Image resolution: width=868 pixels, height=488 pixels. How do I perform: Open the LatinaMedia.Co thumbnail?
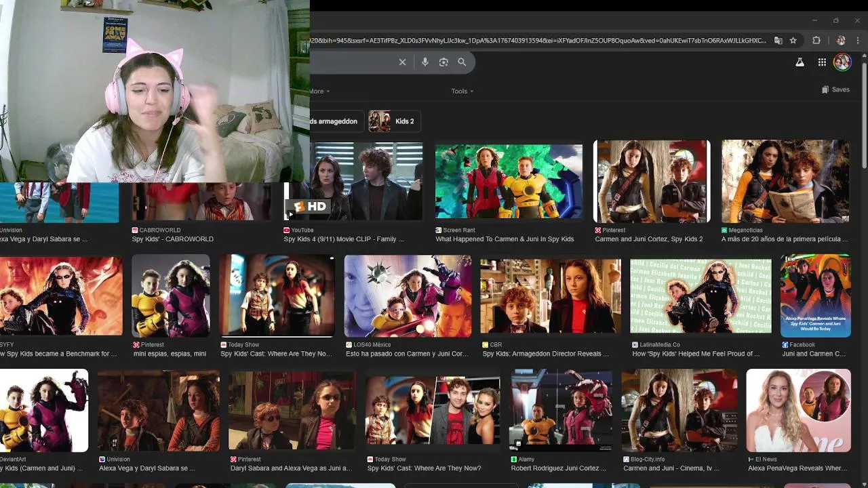701,296
